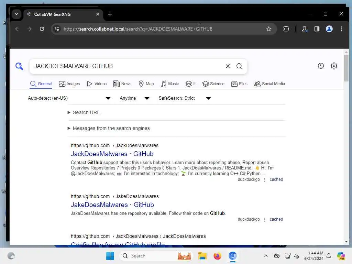Click the page vertical scrollbar thumb
Image resolution: width=352 pixels, height=264 pixels.
(x=346, y=68)
